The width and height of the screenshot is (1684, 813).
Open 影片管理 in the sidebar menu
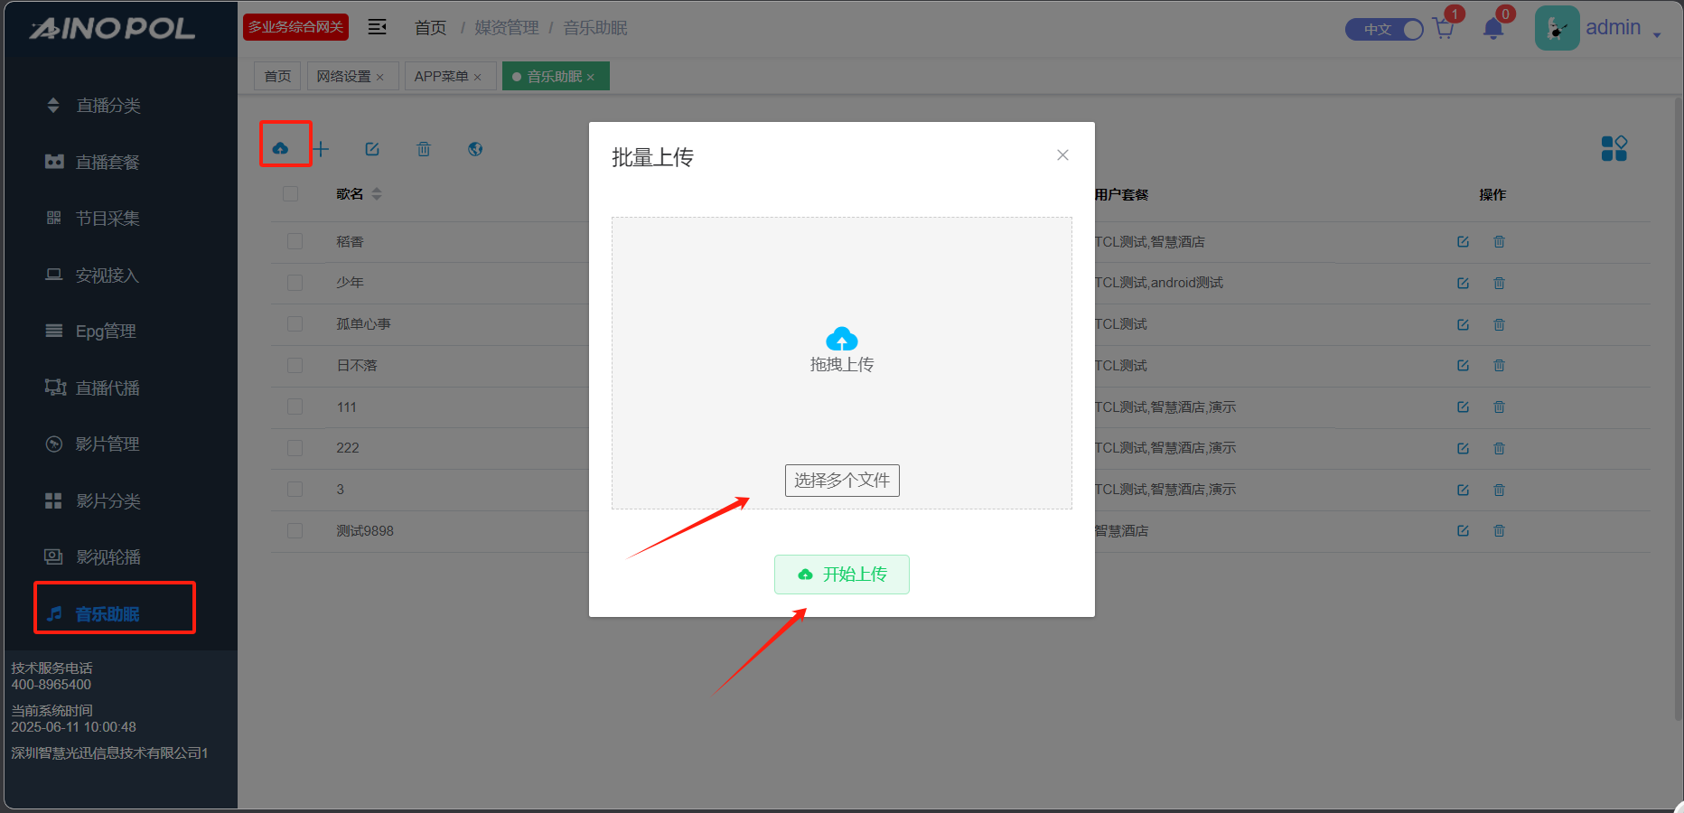[107, 444]
